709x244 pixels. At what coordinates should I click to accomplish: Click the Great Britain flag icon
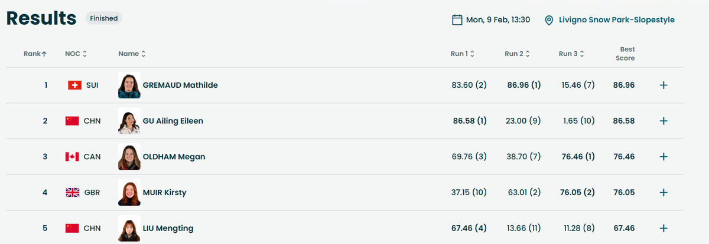pyautogui.click(x=72, y=193)
